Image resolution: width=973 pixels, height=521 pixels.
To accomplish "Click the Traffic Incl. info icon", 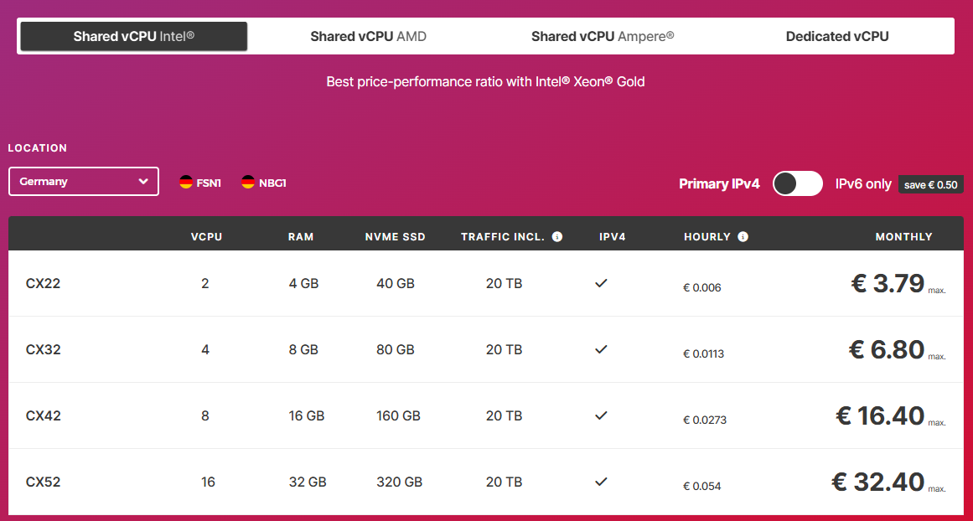I will click(x=557, y=236).
